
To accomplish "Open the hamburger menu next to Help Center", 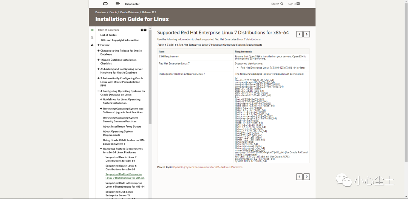I will tap(118, 4).
